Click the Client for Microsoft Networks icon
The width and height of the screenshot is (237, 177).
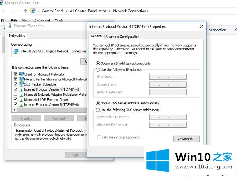tap(21, 74)
